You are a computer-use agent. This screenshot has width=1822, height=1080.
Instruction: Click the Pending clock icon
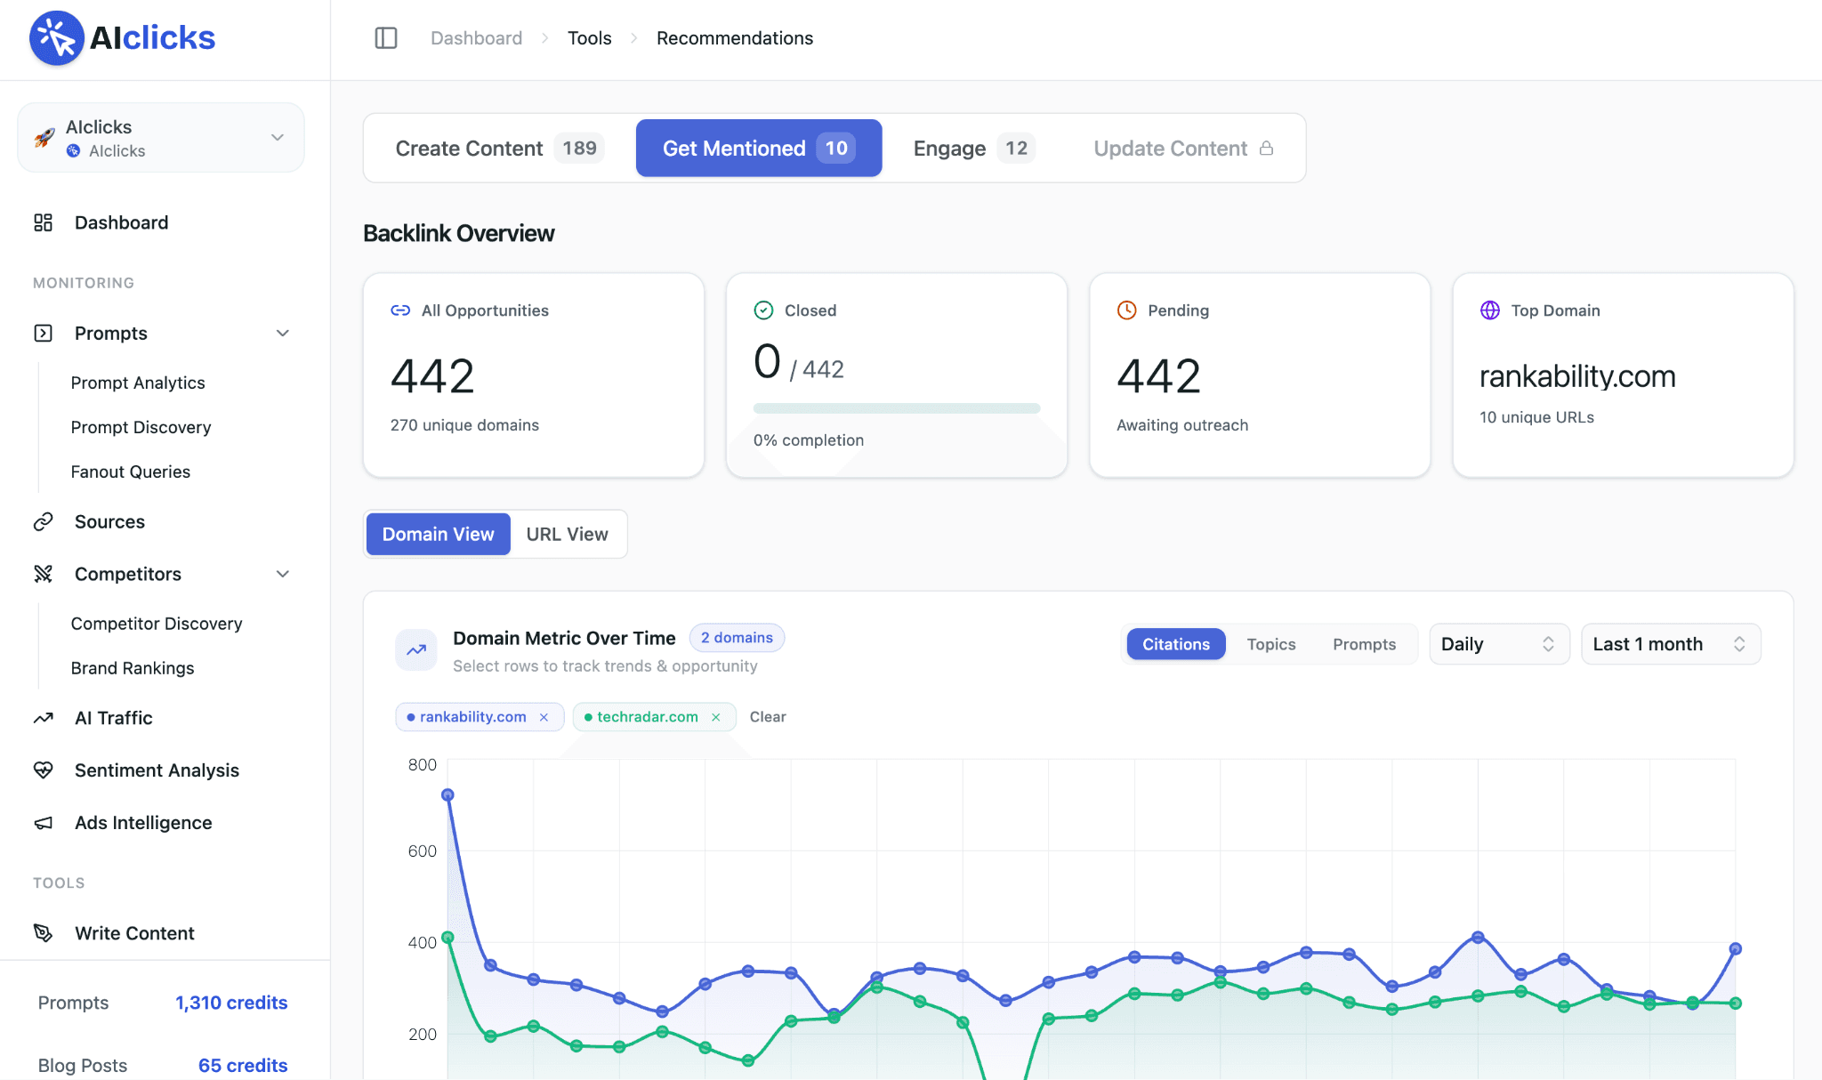click(1126, 310)
